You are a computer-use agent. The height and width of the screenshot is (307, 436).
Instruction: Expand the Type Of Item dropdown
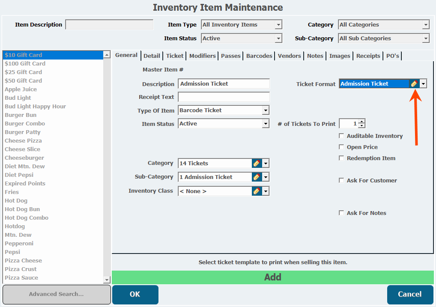[x=266, y=110]
